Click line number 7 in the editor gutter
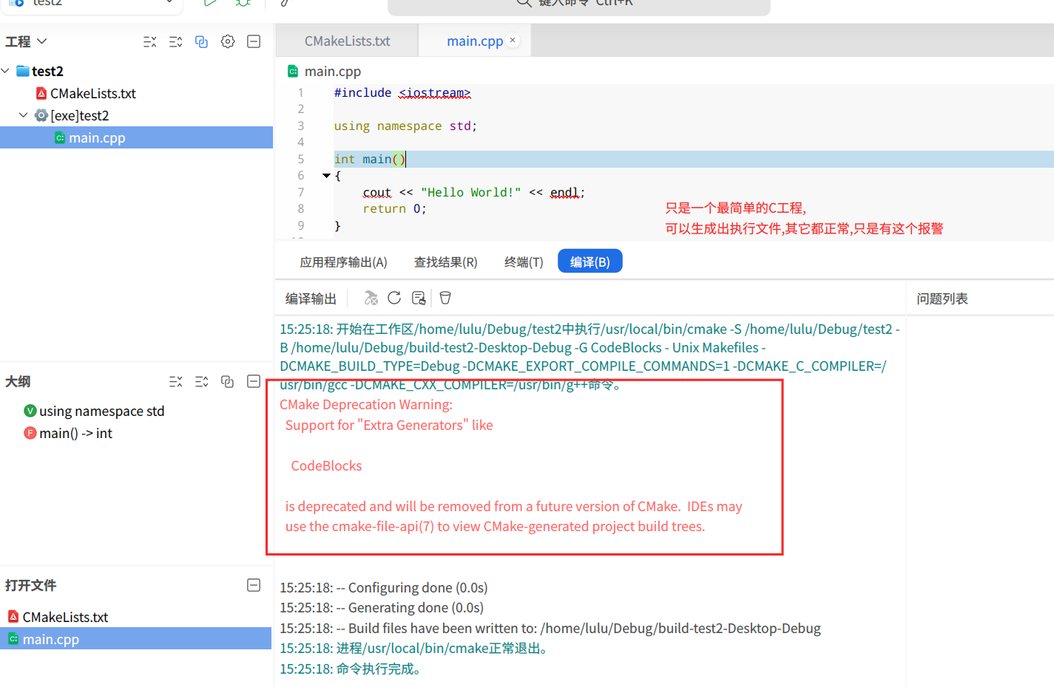This screenshot has width=1054, height=687. (x=300, y=192)
